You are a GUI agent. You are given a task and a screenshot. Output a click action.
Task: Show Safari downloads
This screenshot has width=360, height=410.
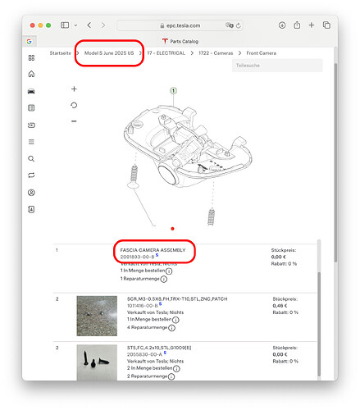pos(282,25)
